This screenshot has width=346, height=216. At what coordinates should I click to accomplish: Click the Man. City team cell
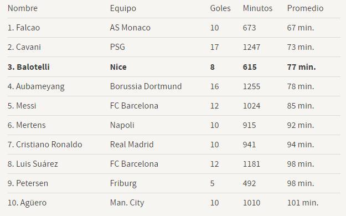(x=127, y=203)
